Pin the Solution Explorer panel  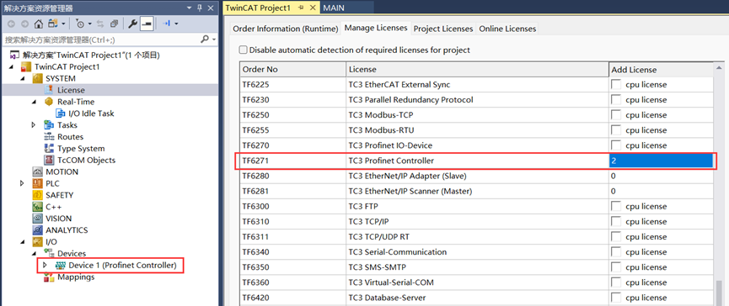pyautogui.click(x=200, y=8)
